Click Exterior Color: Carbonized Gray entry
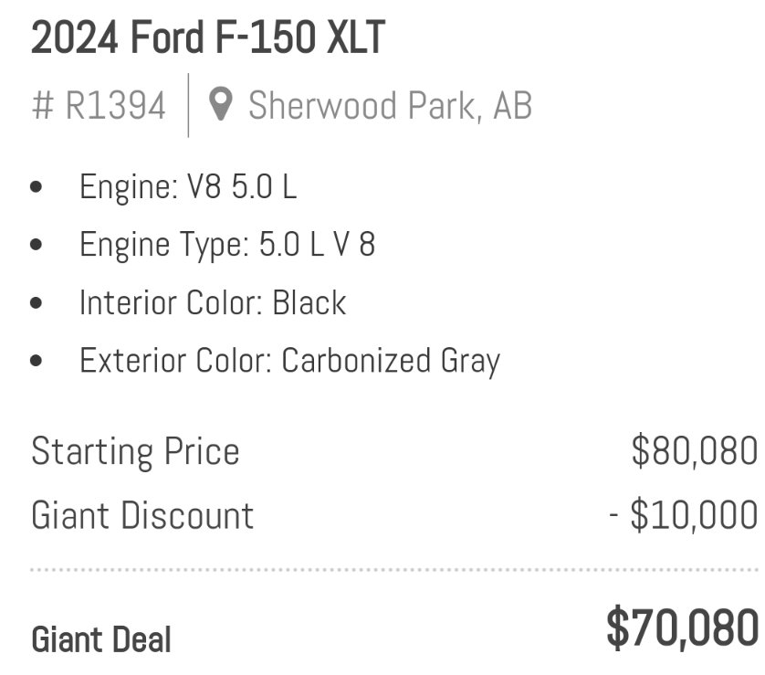 point(289,361)
